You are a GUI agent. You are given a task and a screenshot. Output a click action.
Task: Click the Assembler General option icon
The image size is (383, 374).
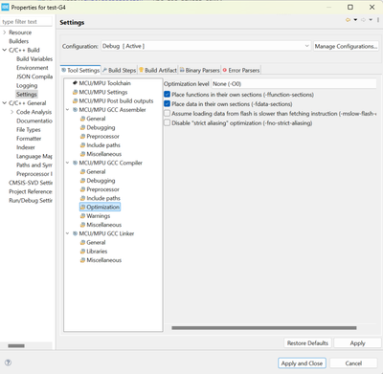82,119
